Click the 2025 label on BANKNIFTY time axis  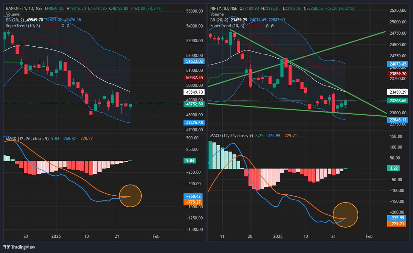(x=56, y=237)
